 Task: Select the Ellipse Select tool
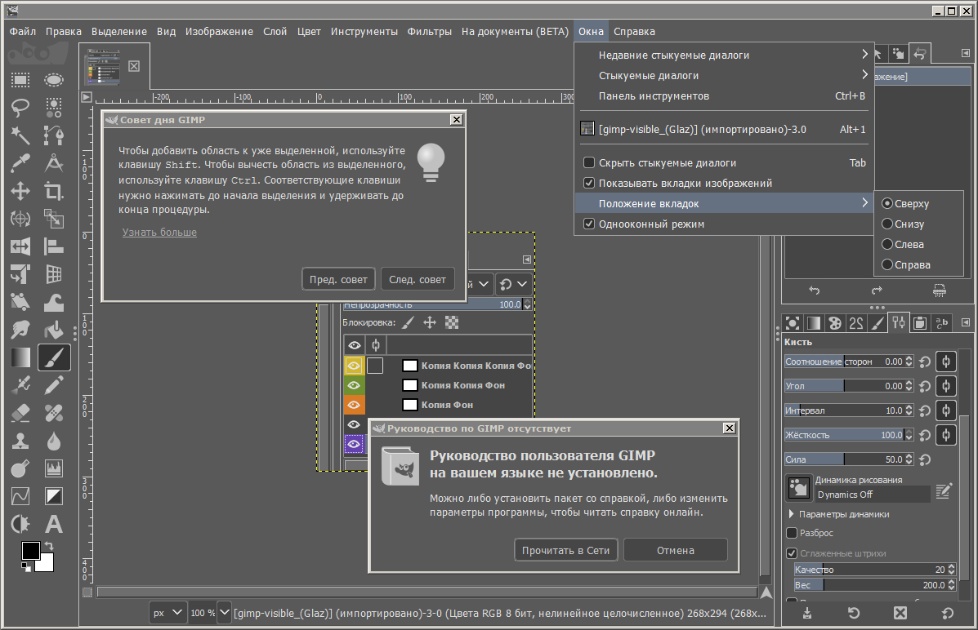pos(54,81)
